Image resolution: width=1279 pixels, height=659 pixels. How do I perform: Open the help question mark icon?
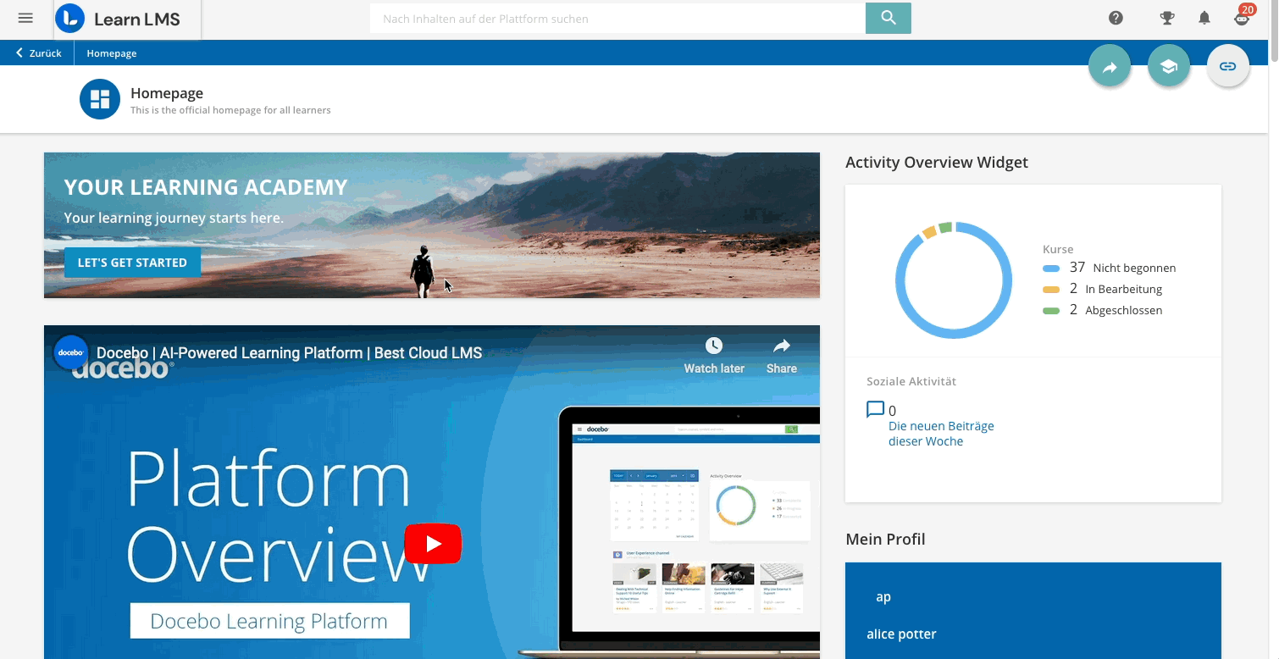[x=1116, y=18]
